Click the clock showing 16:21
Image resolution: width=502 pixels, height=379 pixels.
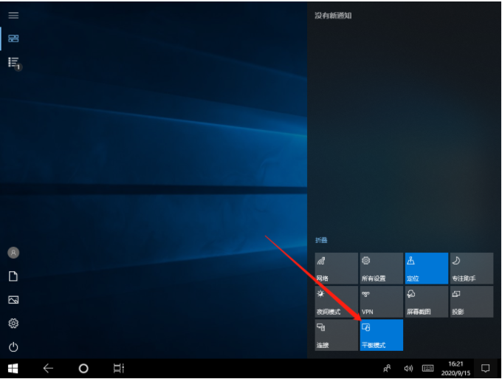point(456,369)
